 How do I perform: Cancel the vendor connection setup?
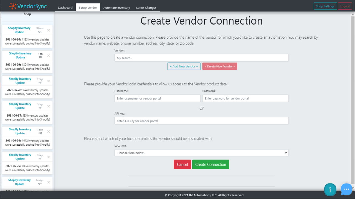[x=182, y=164]
